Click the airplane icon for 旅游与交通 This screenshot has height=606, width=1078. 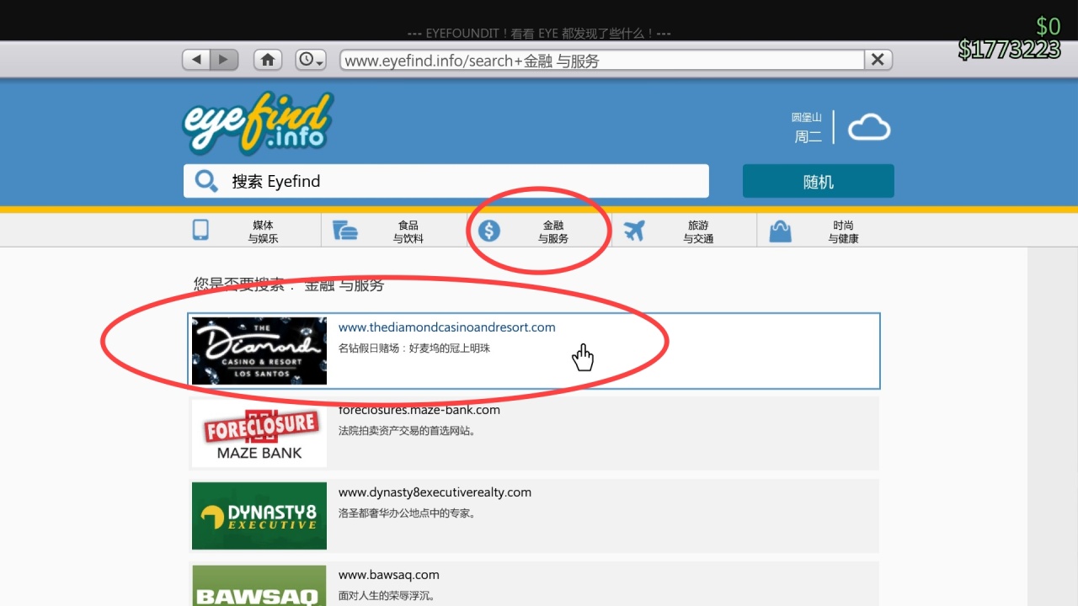tap(634, 230)
